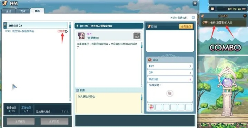Click the scroll icon next to 目的
This screenshot has width=248, height=128.
point(149,27)
